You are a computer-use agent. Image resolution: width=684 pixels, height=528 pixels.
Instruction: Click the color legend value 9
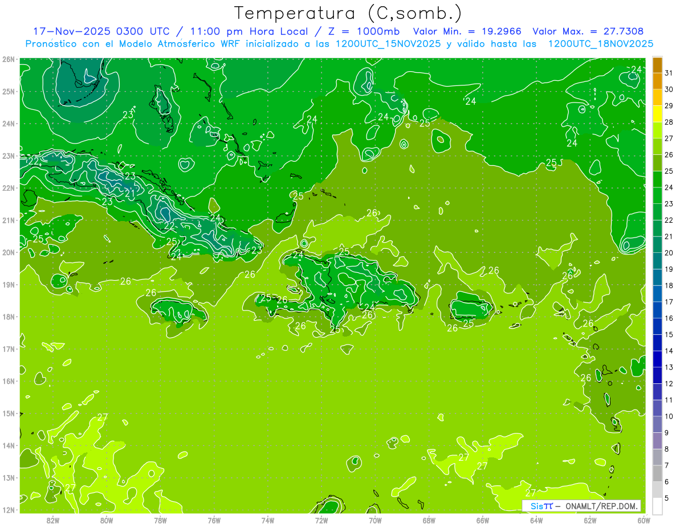tap(666, 433)
